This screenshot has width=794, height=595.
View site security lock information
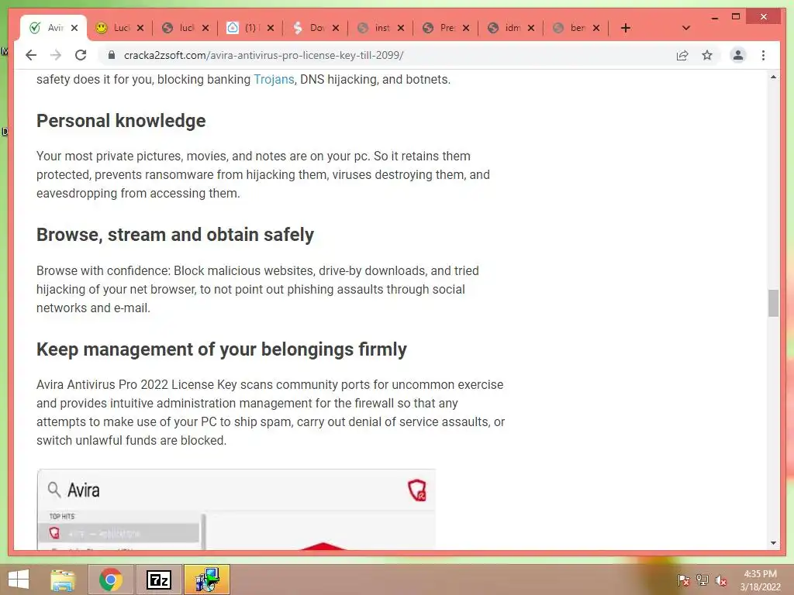[112, 55]
